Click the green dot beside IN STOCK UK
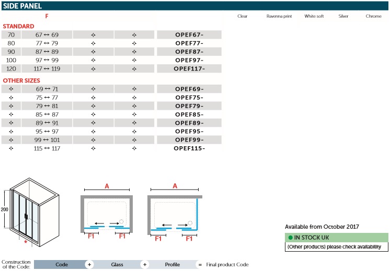 pyautogui.click(x=290, y=238)
